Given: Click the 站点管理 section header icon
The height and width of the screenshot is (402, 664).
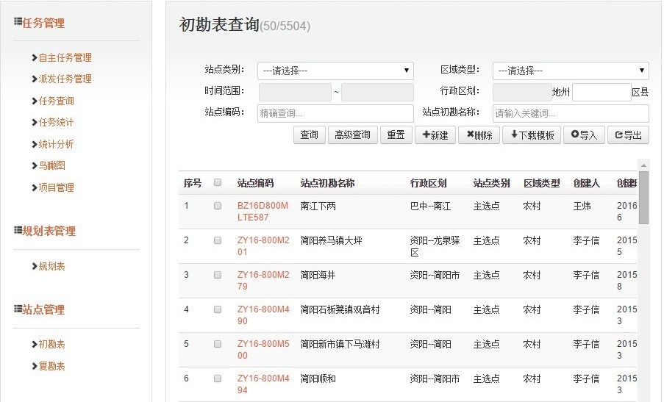Looking at the screenshot, I should pos(18,309).
